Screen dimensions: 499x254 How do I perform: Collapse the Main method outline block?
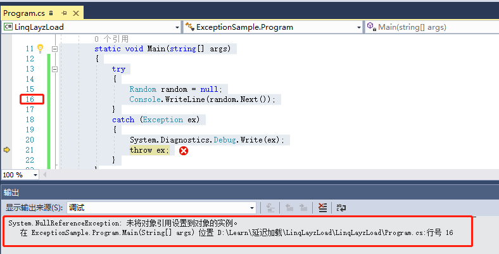(x=54, y=49)
